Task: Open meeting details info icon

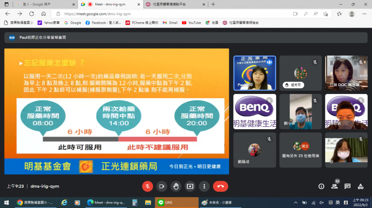Action: click(321, 187)
